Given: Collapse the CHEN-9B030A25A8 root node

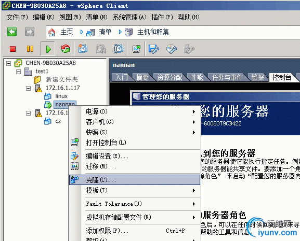Looking at the screenshot, I should [x=9, y=64].
